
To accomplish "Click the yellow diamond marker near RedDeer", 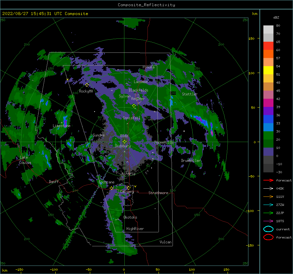I will [134, 106].
